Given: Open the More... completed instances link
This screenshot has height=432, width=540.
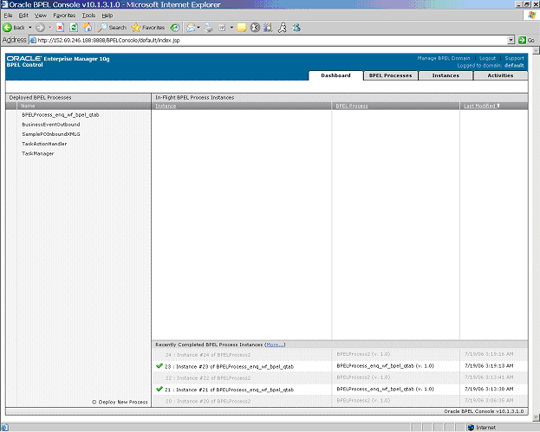Looking at the screenshot, I should (275, 345).
